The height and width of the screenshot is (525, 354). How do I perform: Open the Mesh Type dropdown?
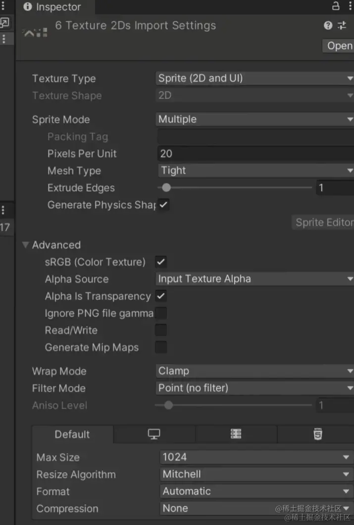[x=256, y=170]
